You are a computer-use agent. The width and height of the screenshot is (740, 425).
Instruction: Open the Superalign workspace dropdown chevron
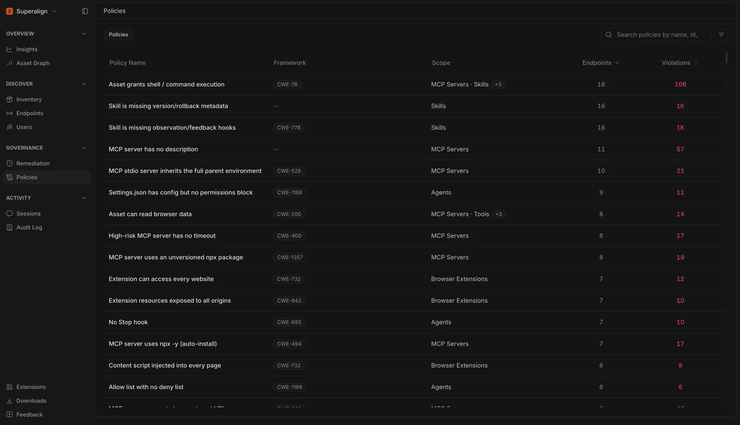(55, 11)
